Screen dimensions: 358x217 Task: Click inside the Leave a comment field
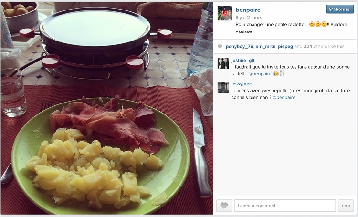pos(285,206)
